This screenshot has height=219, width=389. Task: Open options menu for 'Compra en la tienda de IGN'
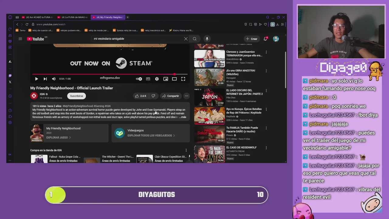[x=186, y=150]
